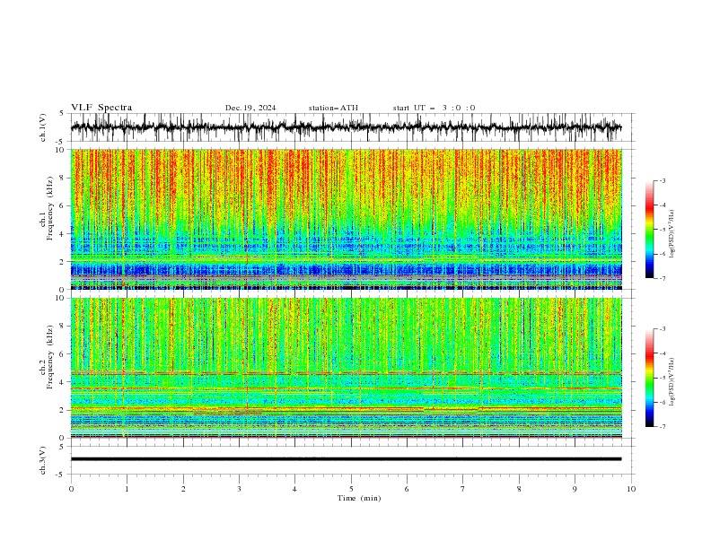Click time axis tick label "8"
This screenshot has height=549, width=711.
click(519, 489)
